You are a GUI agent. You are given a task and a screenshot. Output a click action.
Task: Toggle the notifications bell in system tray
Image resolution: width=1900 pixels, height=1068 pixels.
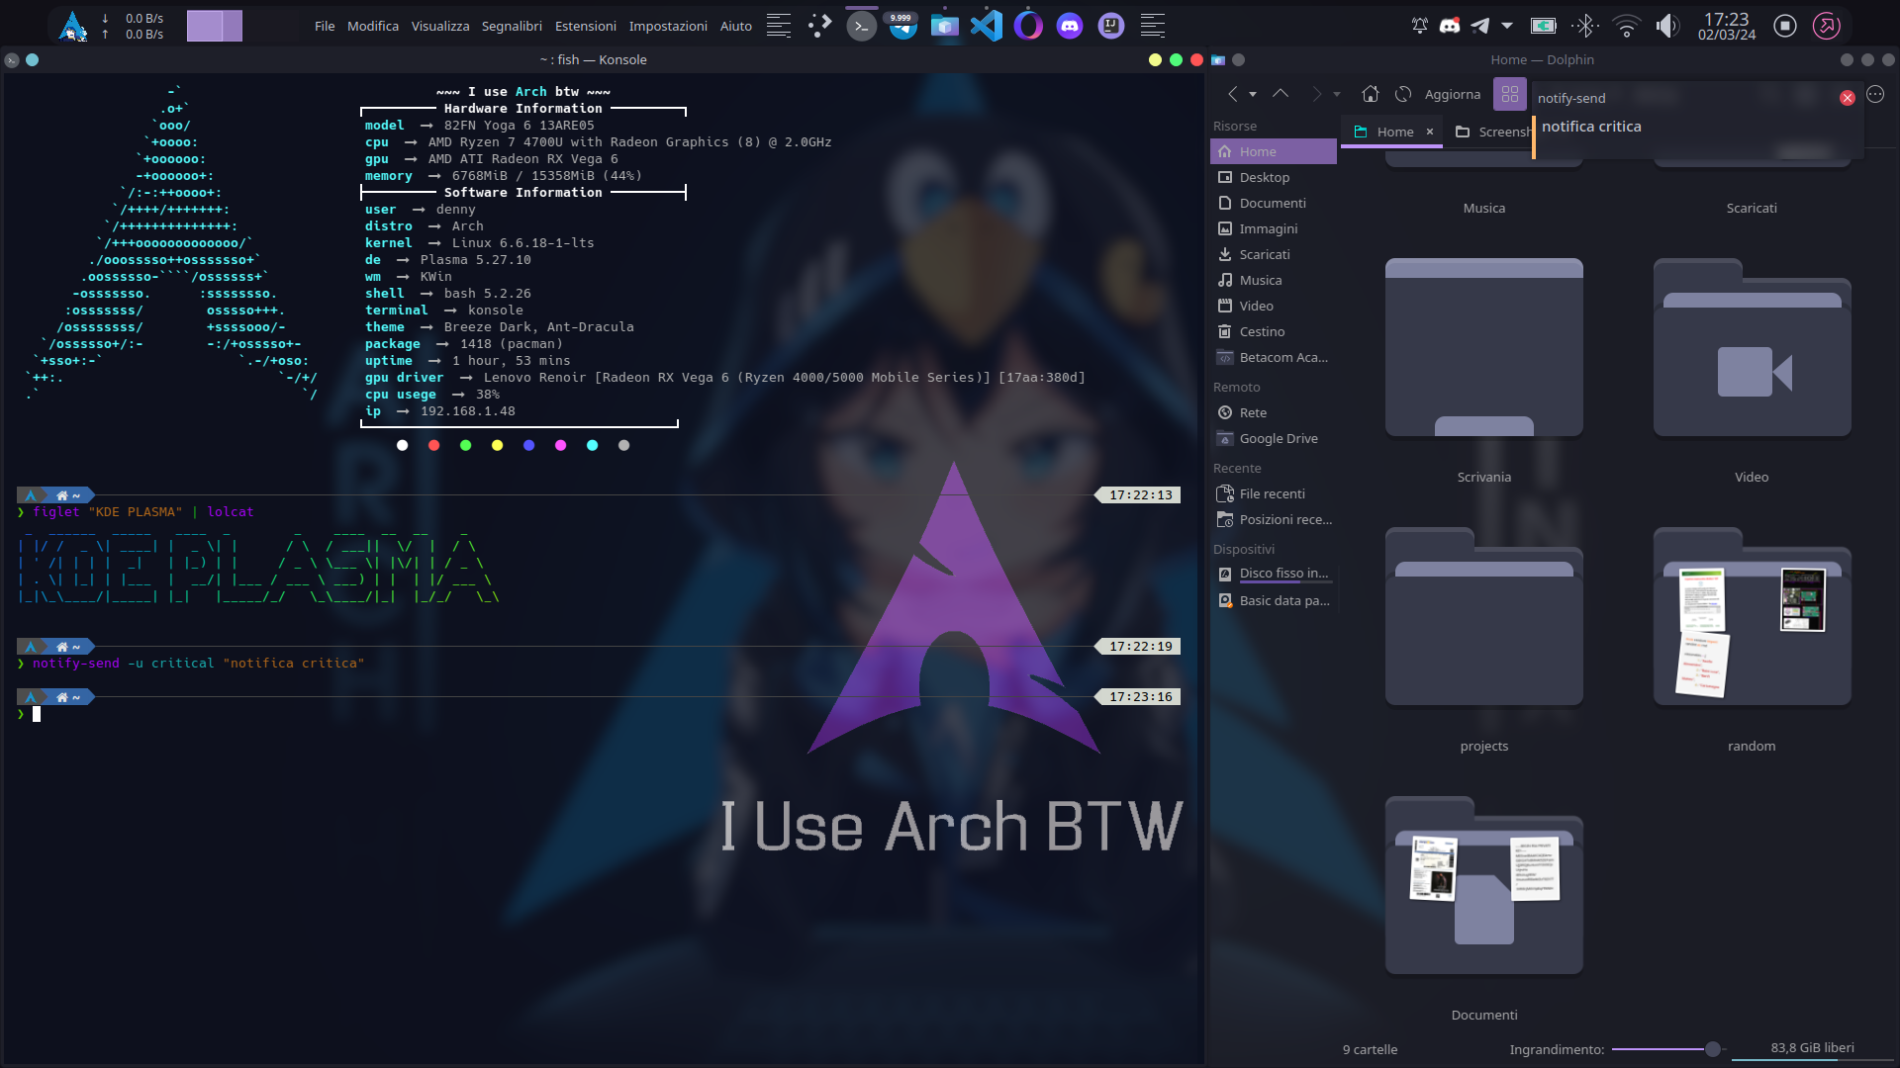1419,26
